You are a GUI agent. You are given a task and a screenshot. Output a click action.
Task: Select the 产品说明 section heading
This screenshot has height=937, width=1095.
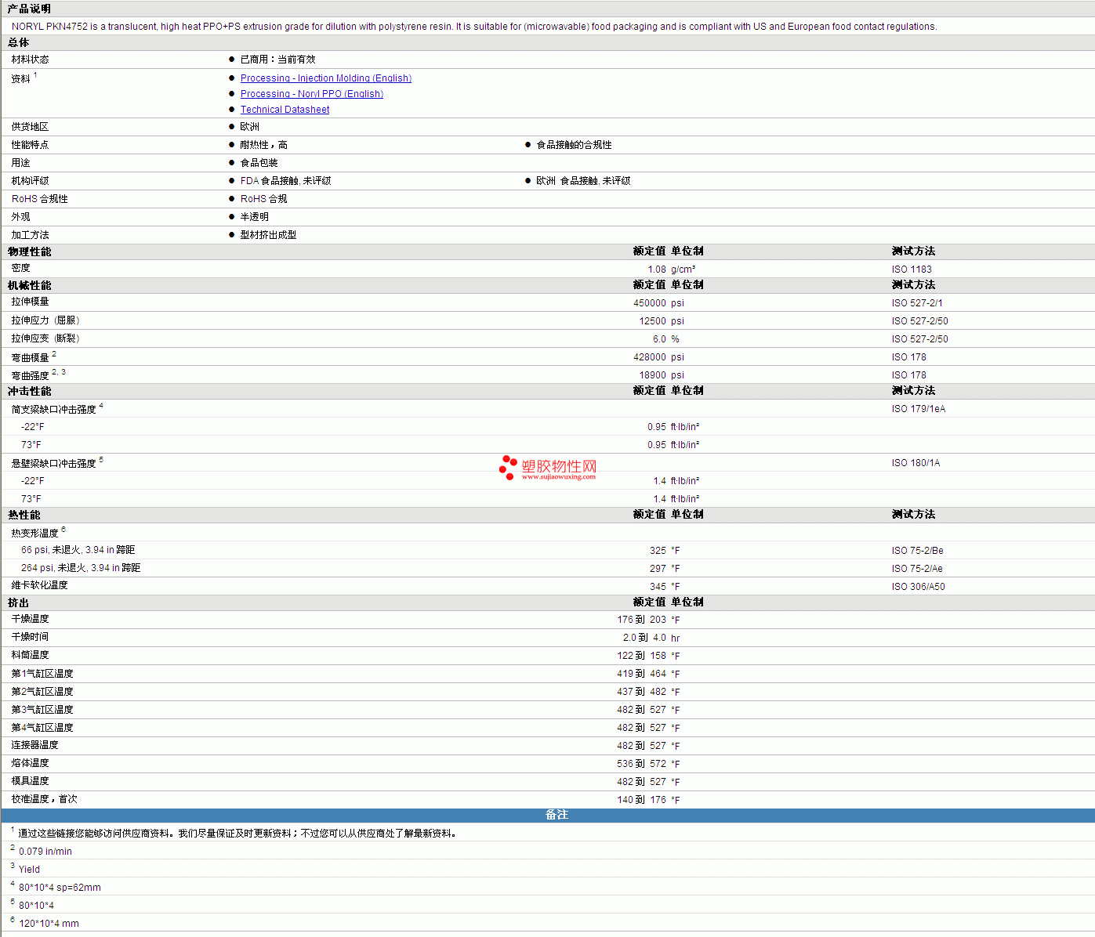(29, 9)
